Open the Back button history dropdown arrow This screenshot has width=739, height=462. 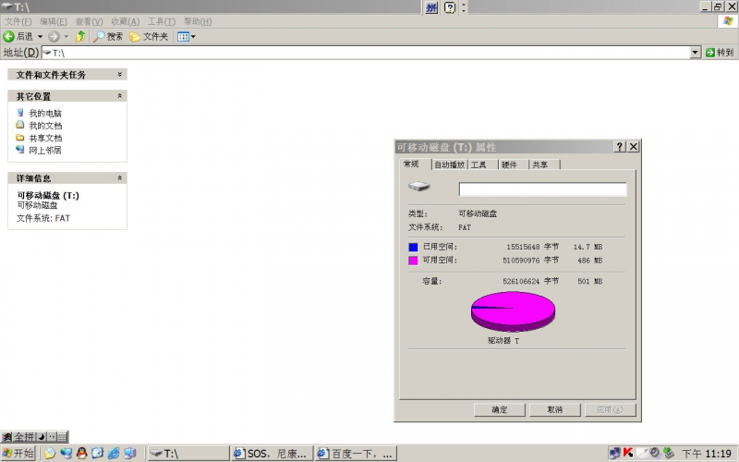tap(40, 36)
